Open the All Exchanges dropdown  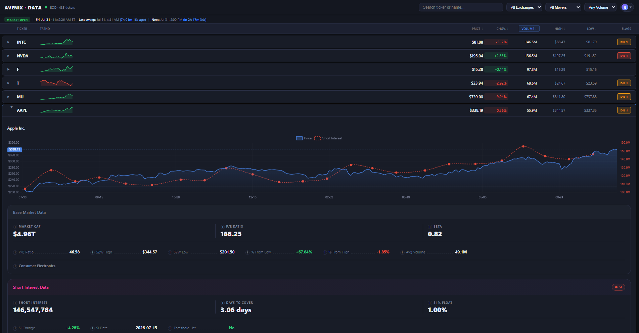[x=524, y=7]
